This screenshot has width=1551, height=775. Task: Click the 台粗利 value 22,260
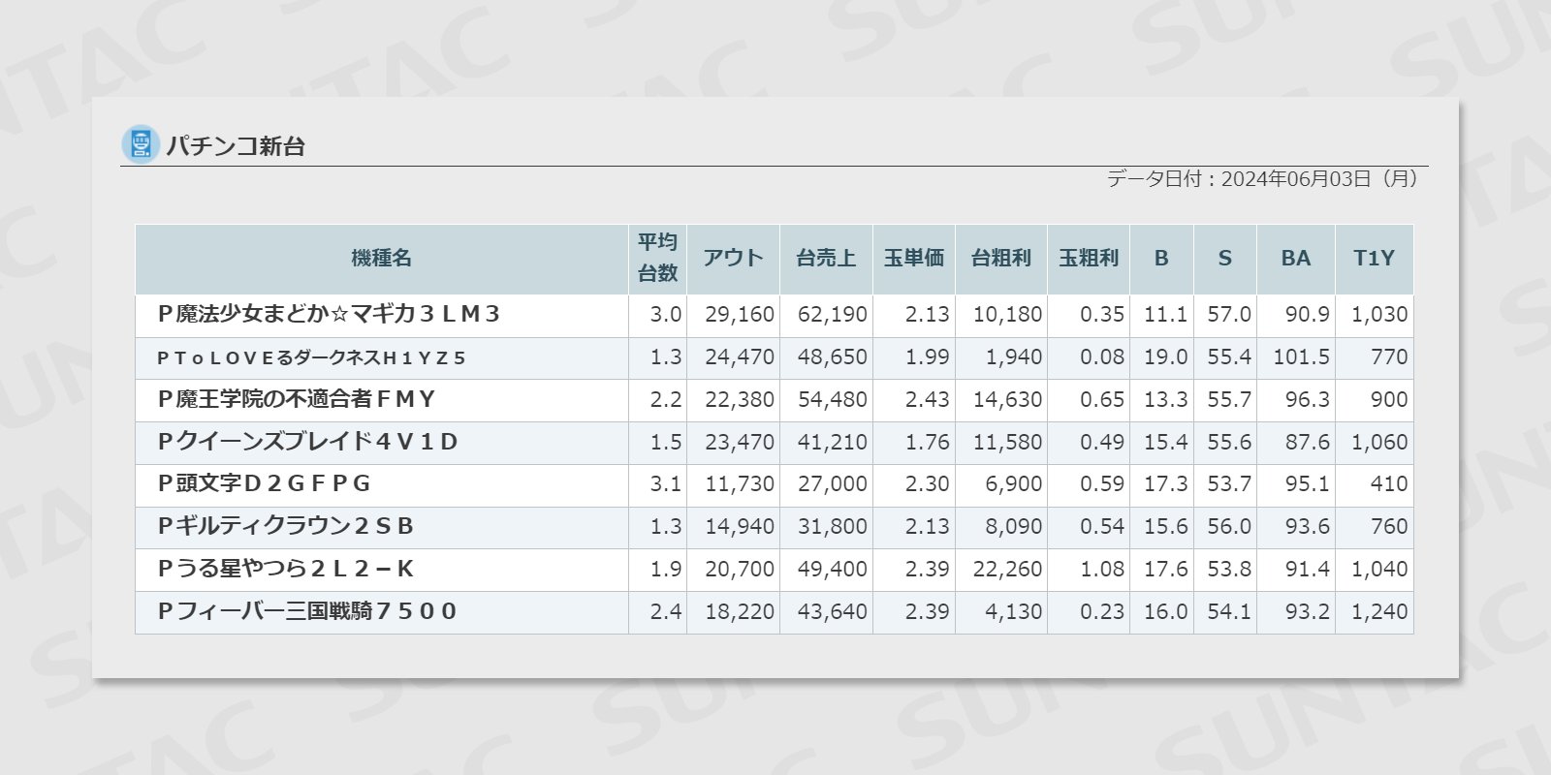pos(1007,569)
